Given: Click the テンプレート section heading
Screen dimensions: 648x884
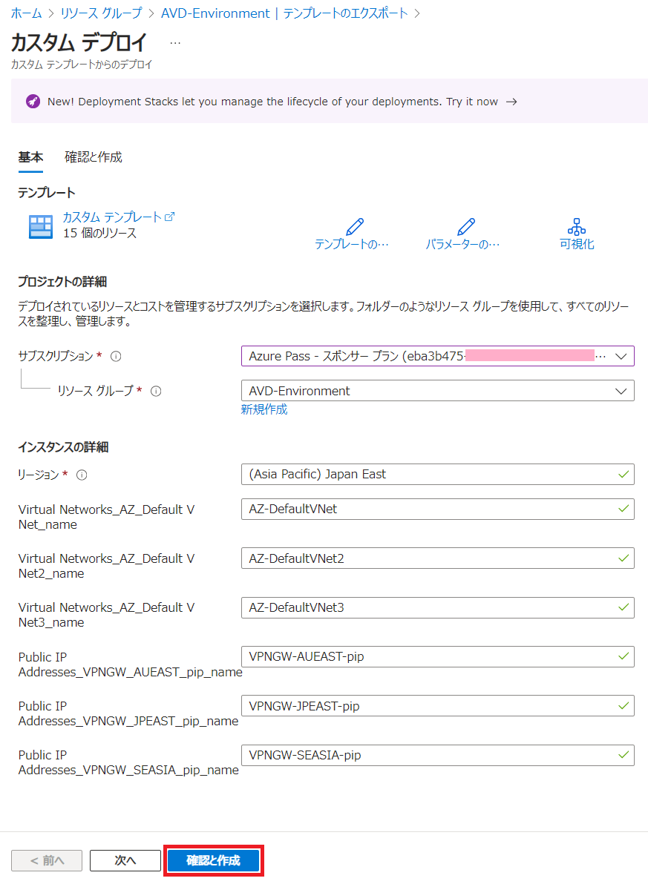Looking at the screenshot, I should 46,193.
